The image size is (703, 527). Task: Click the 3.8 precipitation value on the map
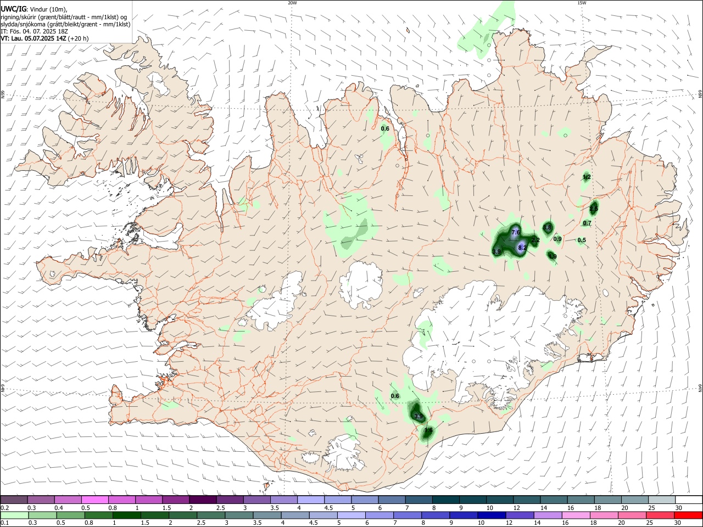(547, 227)
